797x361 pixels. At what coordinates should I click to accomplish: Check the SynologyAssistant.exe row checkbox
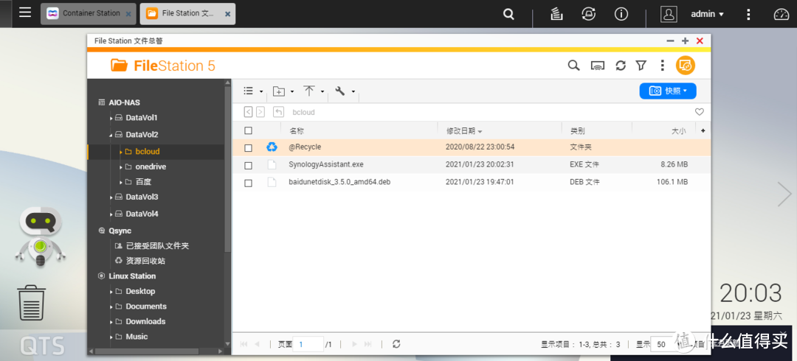point(248,166)
